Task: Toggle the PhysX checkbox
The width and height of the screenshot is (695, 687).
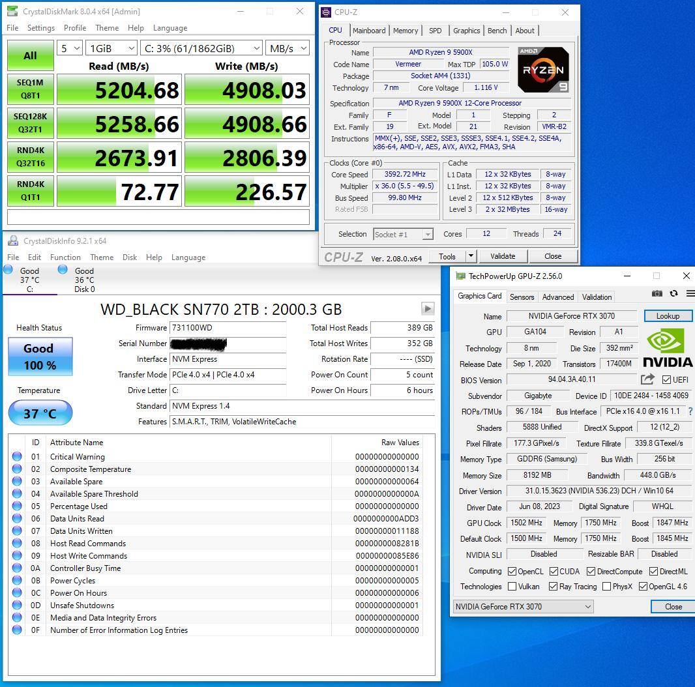Action: point(606,587)
